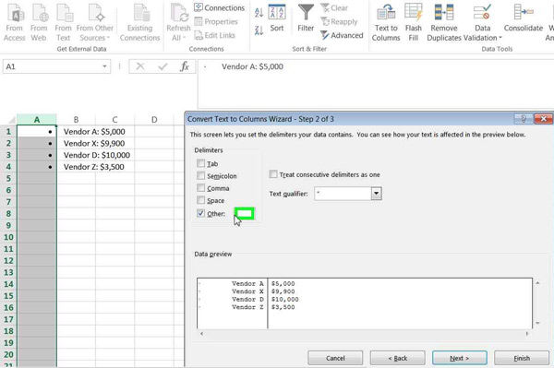The width and height of the screenshot is (554, 368).
Task: Sort Z to A descending icon
Action: point(259,30)
